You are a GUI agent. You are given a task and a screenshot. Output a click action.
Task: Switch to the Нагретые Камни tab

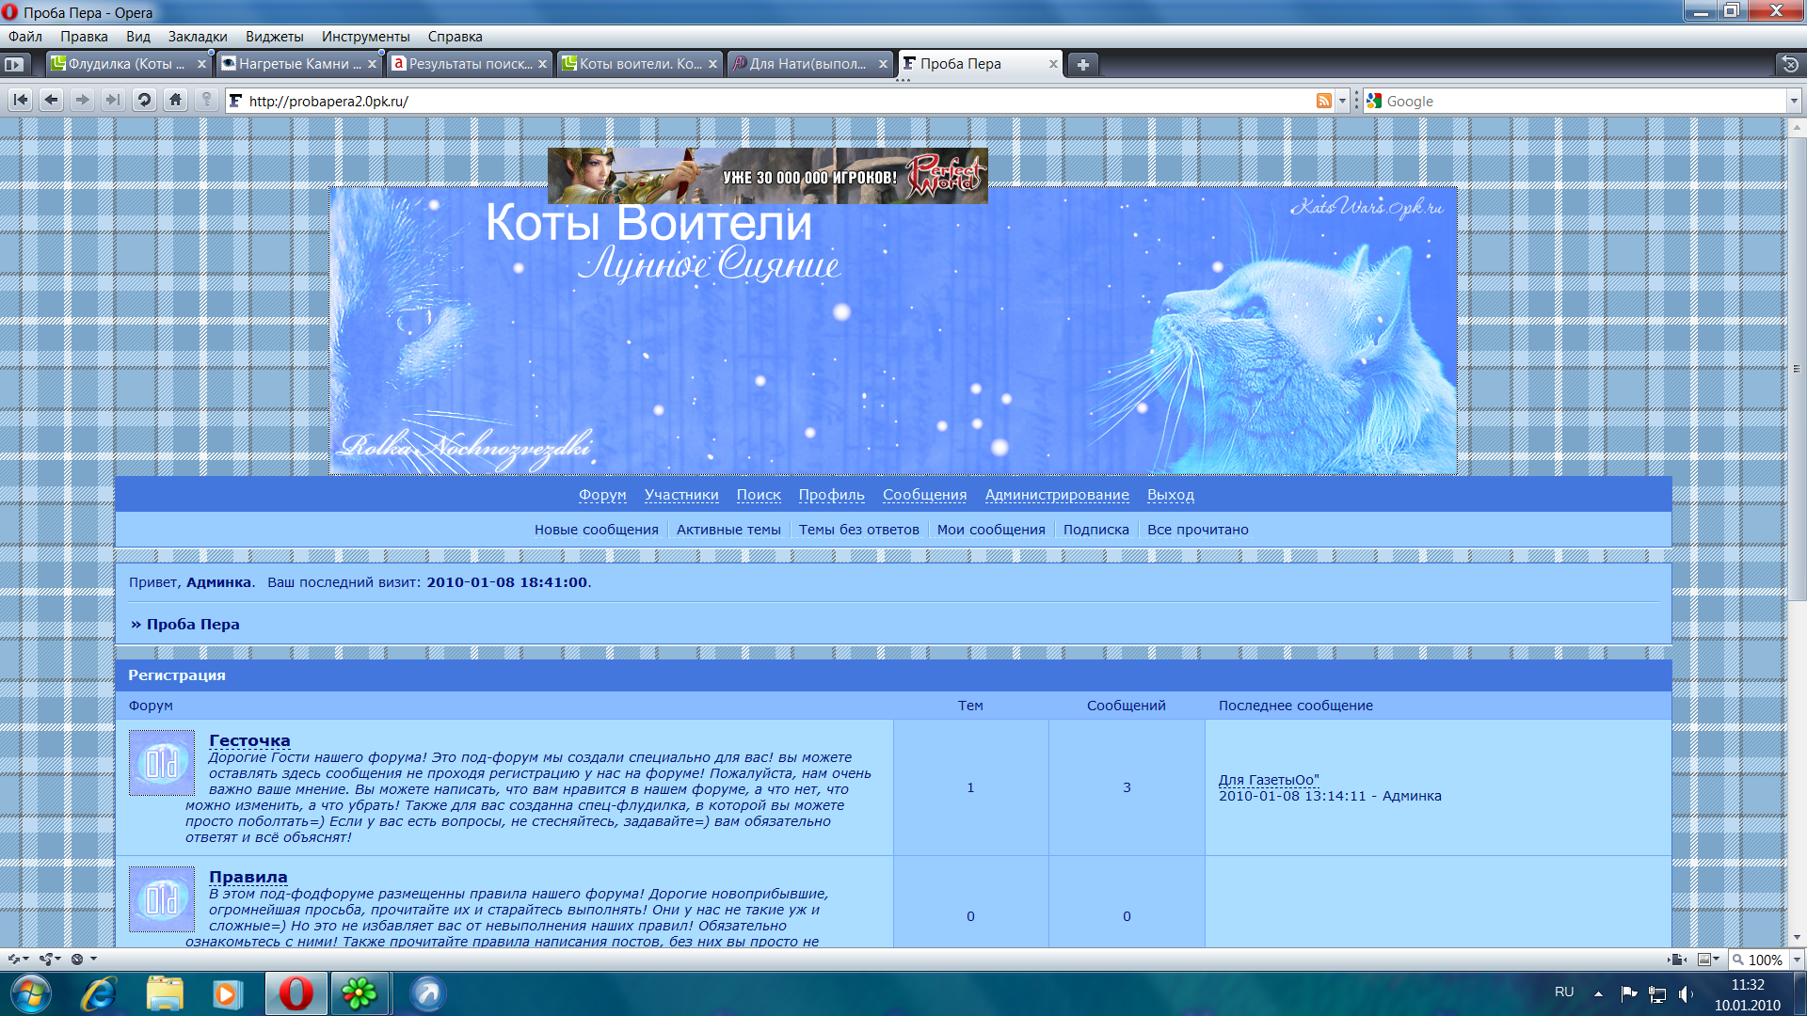click(x=298, y=64)
